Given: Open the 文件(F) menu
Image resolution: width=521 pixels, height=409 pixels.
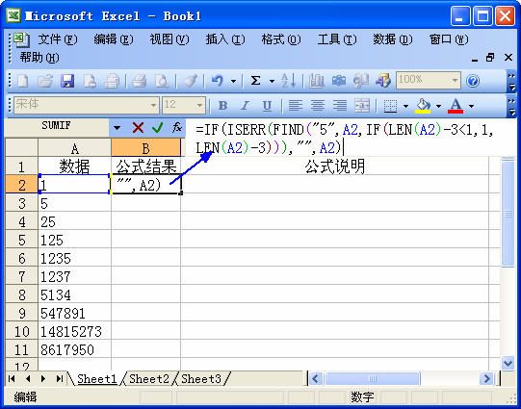Looking at the screenshot, I should click(x=57, y=39).
